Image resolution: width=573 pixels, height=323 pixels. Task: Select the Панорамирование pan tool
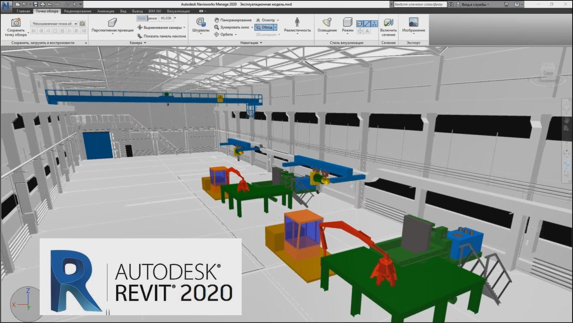[x=233, y=20]
